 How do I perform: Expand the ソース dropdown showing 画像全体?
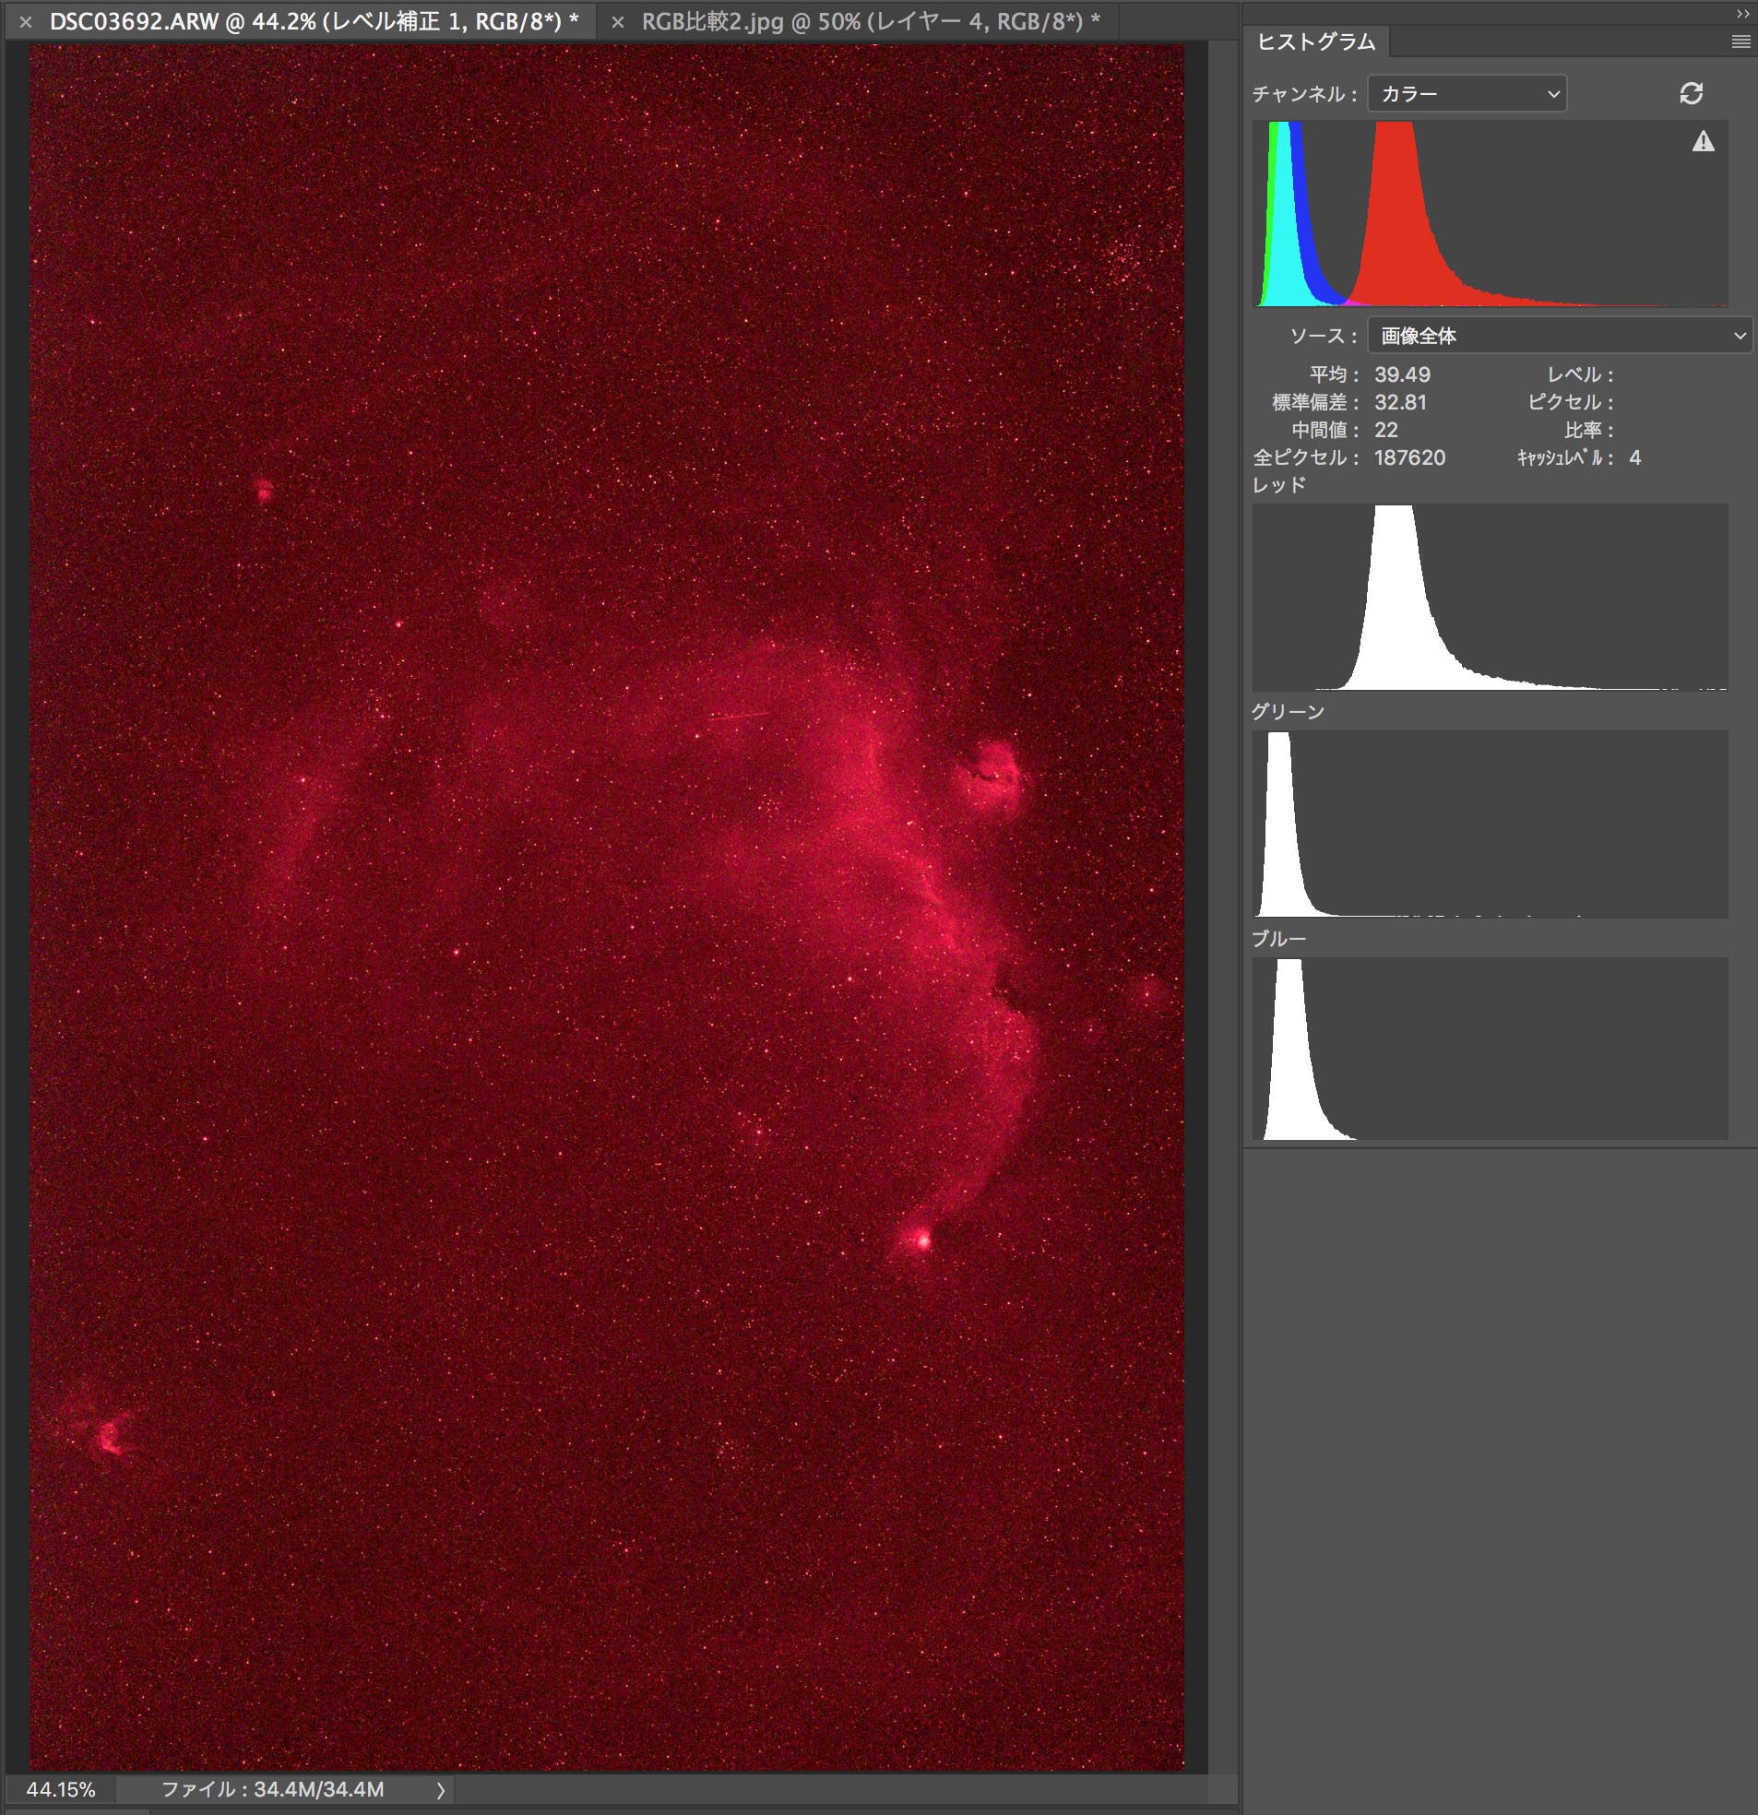click(1559, 335)
